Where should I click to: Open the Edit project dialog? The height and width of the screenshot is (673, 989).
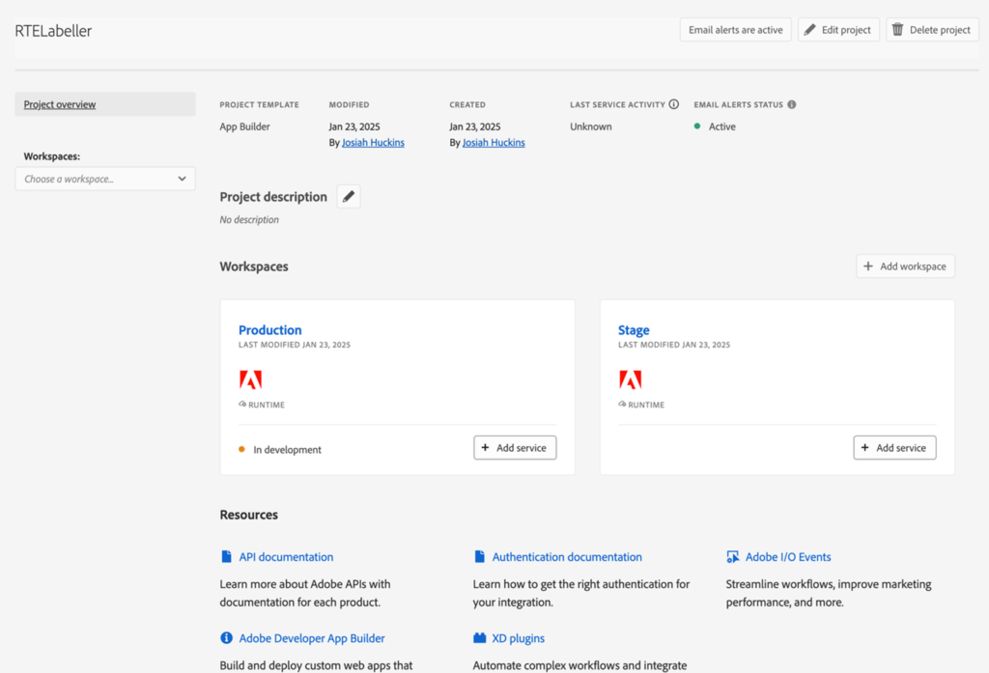(837, 29)
